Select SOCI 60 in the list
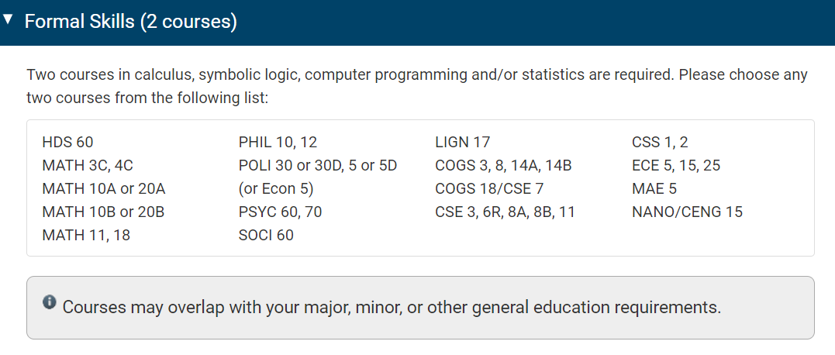Image resolution: width=835 pixels, height=355 pixels. pos(266,236)
